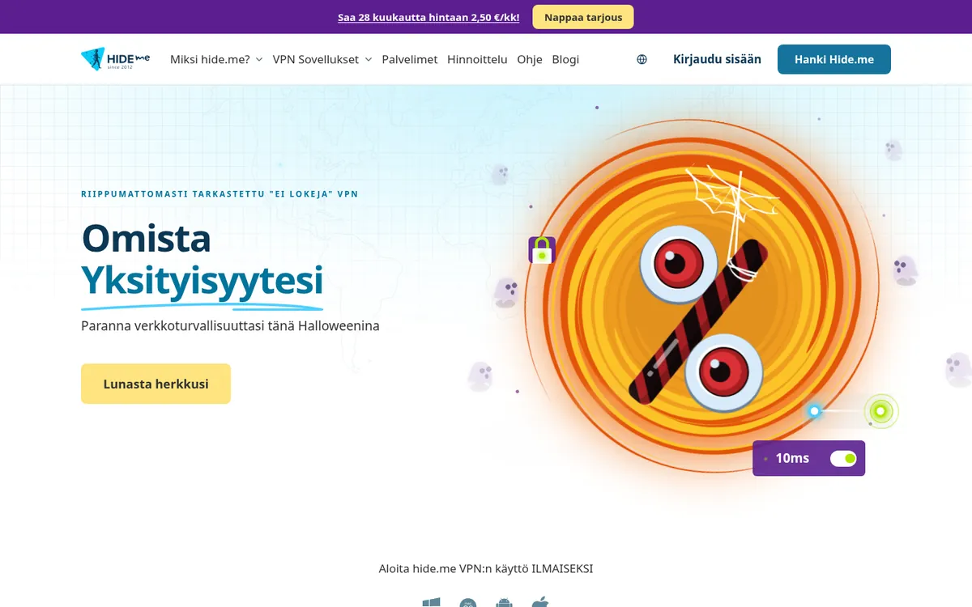Click the Lunasta herkkusi button

(156, 384)
